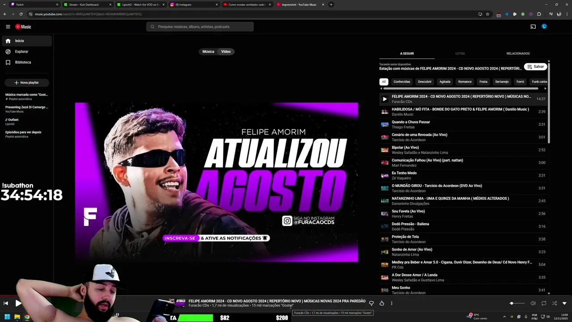Click the Bipolar song thumbnail

click(385, 150)
